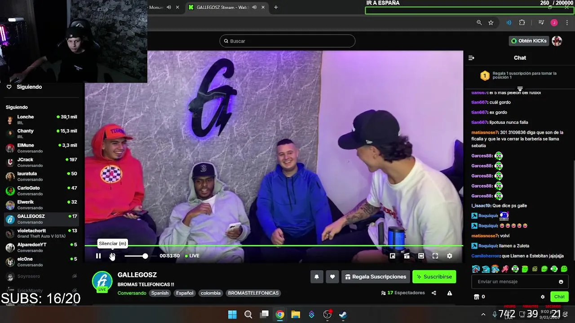Open a new browser tab

click(276, 7)
